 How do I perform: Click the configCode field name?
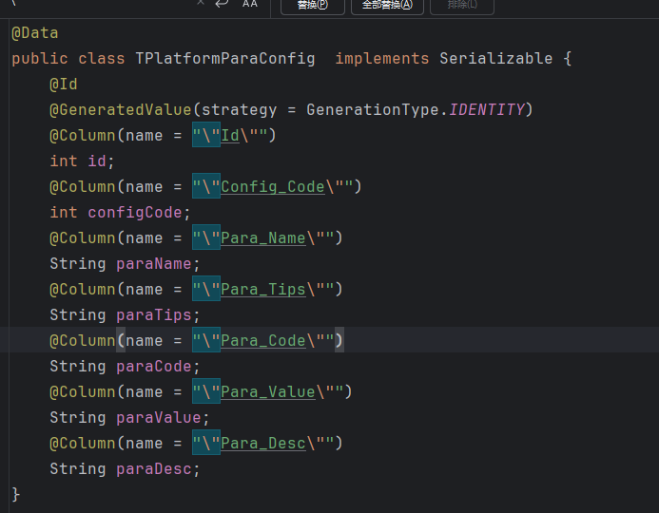point(134,213)
